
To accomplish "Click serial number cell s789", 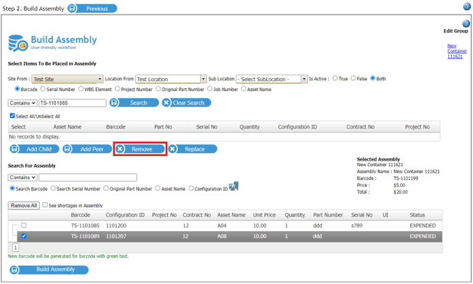I will click(357, 226).
